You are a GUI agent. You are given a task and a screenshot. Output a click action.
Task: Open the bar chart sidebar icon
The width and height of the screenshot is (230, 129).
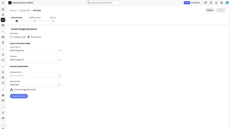pos(3,95)
